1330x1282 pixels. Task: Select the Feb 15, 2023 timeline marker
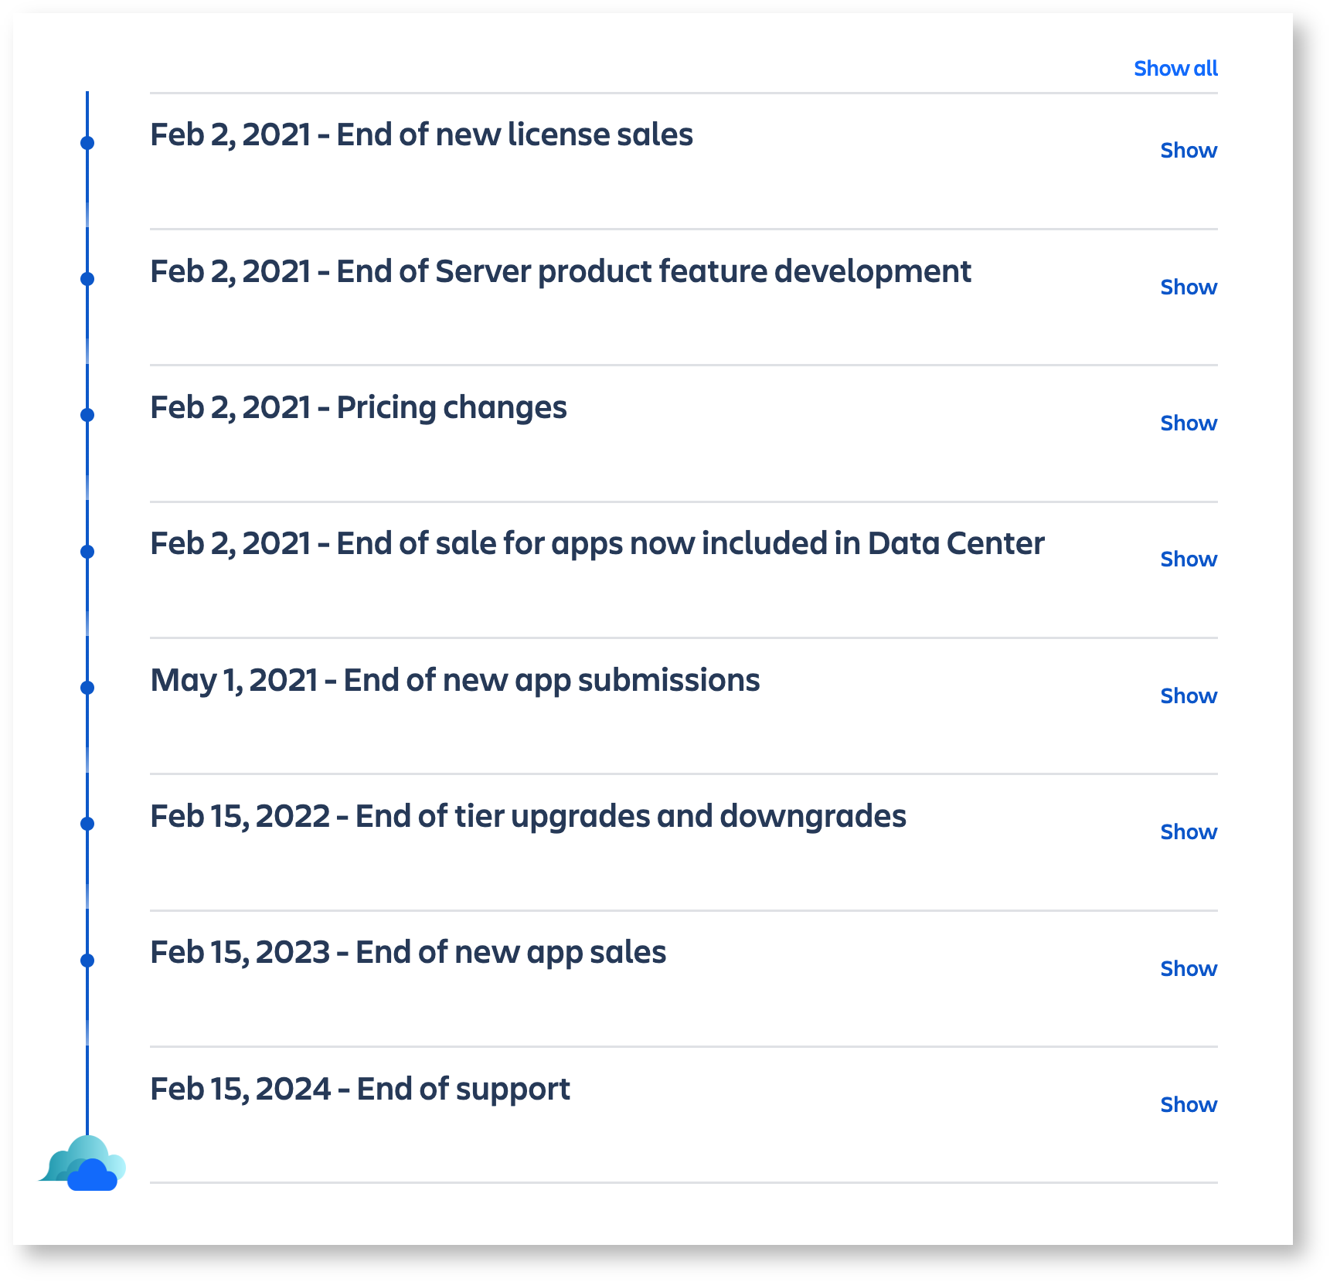coord(87,961)
